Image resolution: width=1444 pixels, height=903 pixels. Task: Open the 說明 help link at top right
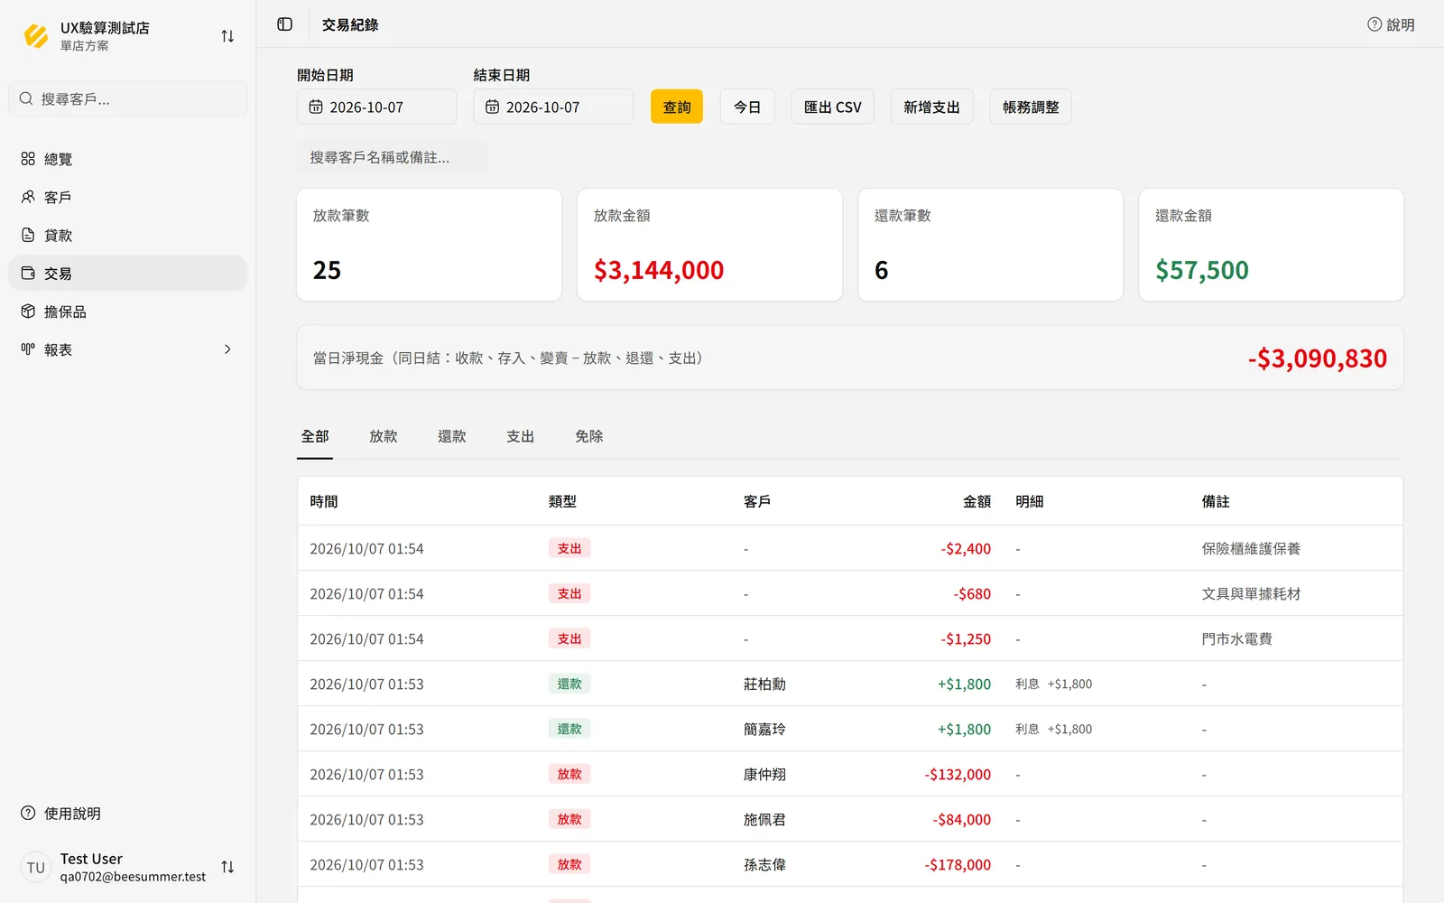[x=1391, y=24]
